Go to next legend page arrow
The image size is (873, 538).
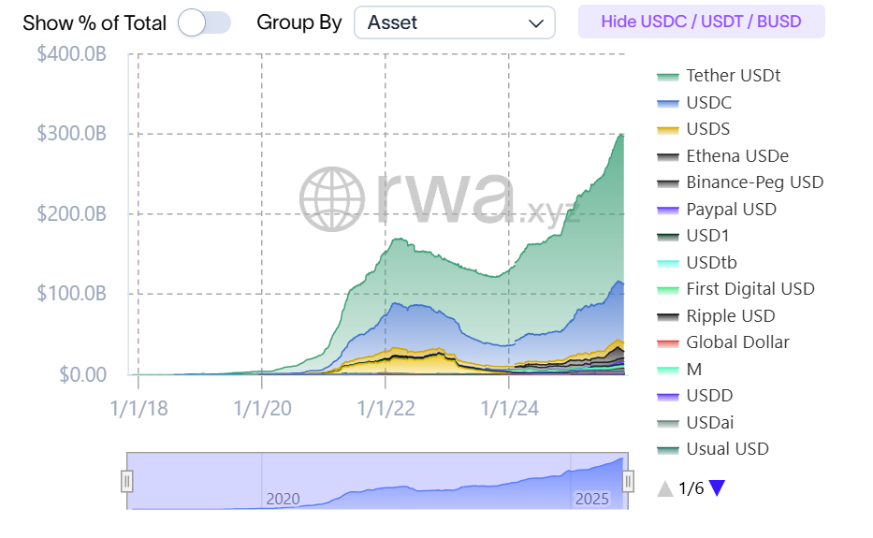[x=717, y=487]
